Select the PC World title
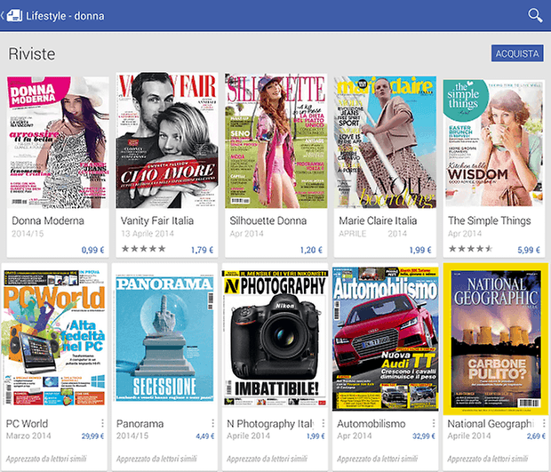 [x=27, y=423]
